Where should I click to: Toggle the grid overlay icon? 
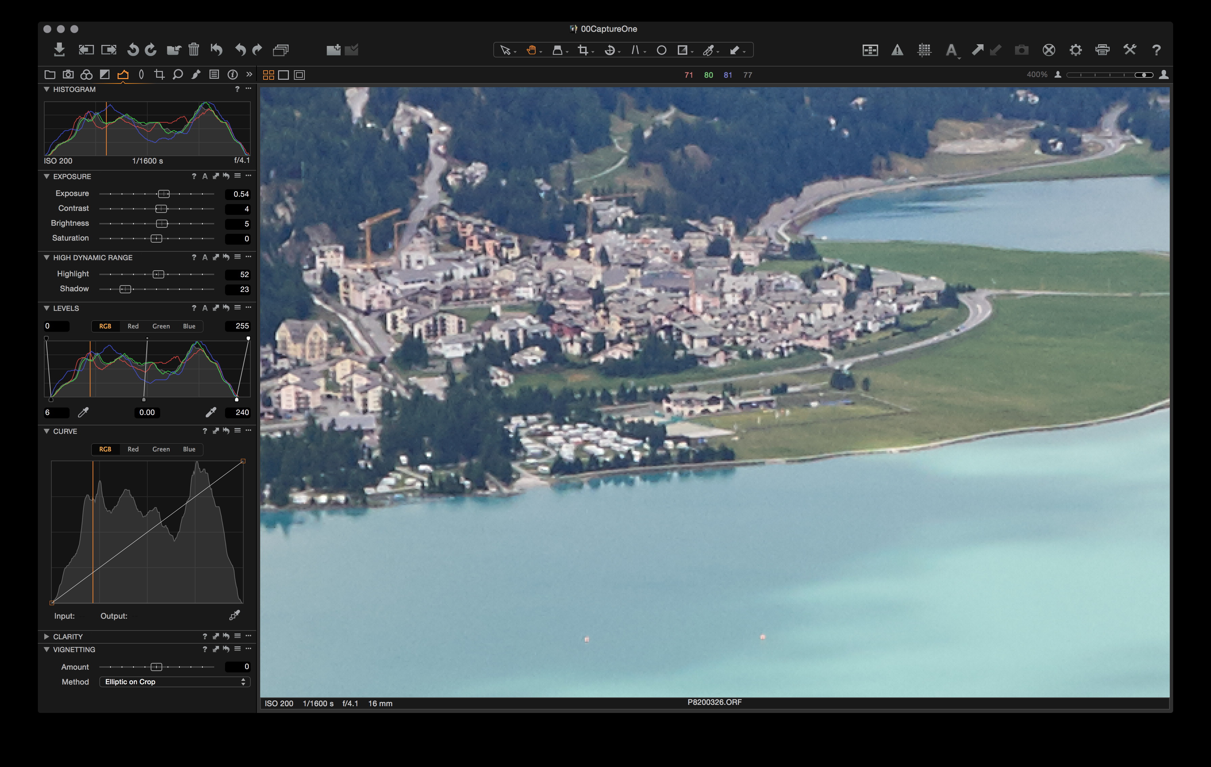coord(924,50)
